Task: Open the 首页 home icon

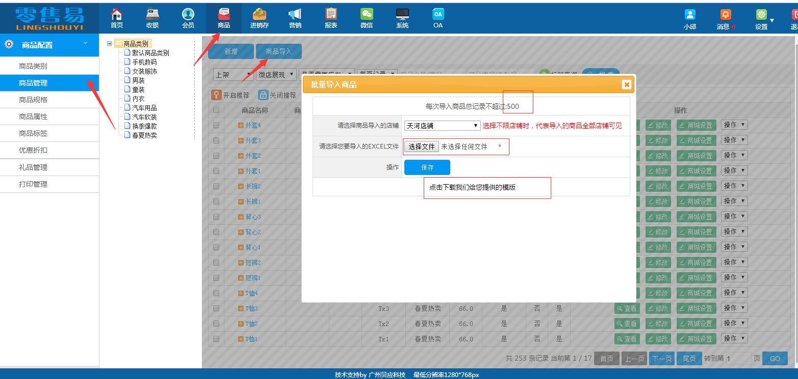Action: [x=116, y=18]
